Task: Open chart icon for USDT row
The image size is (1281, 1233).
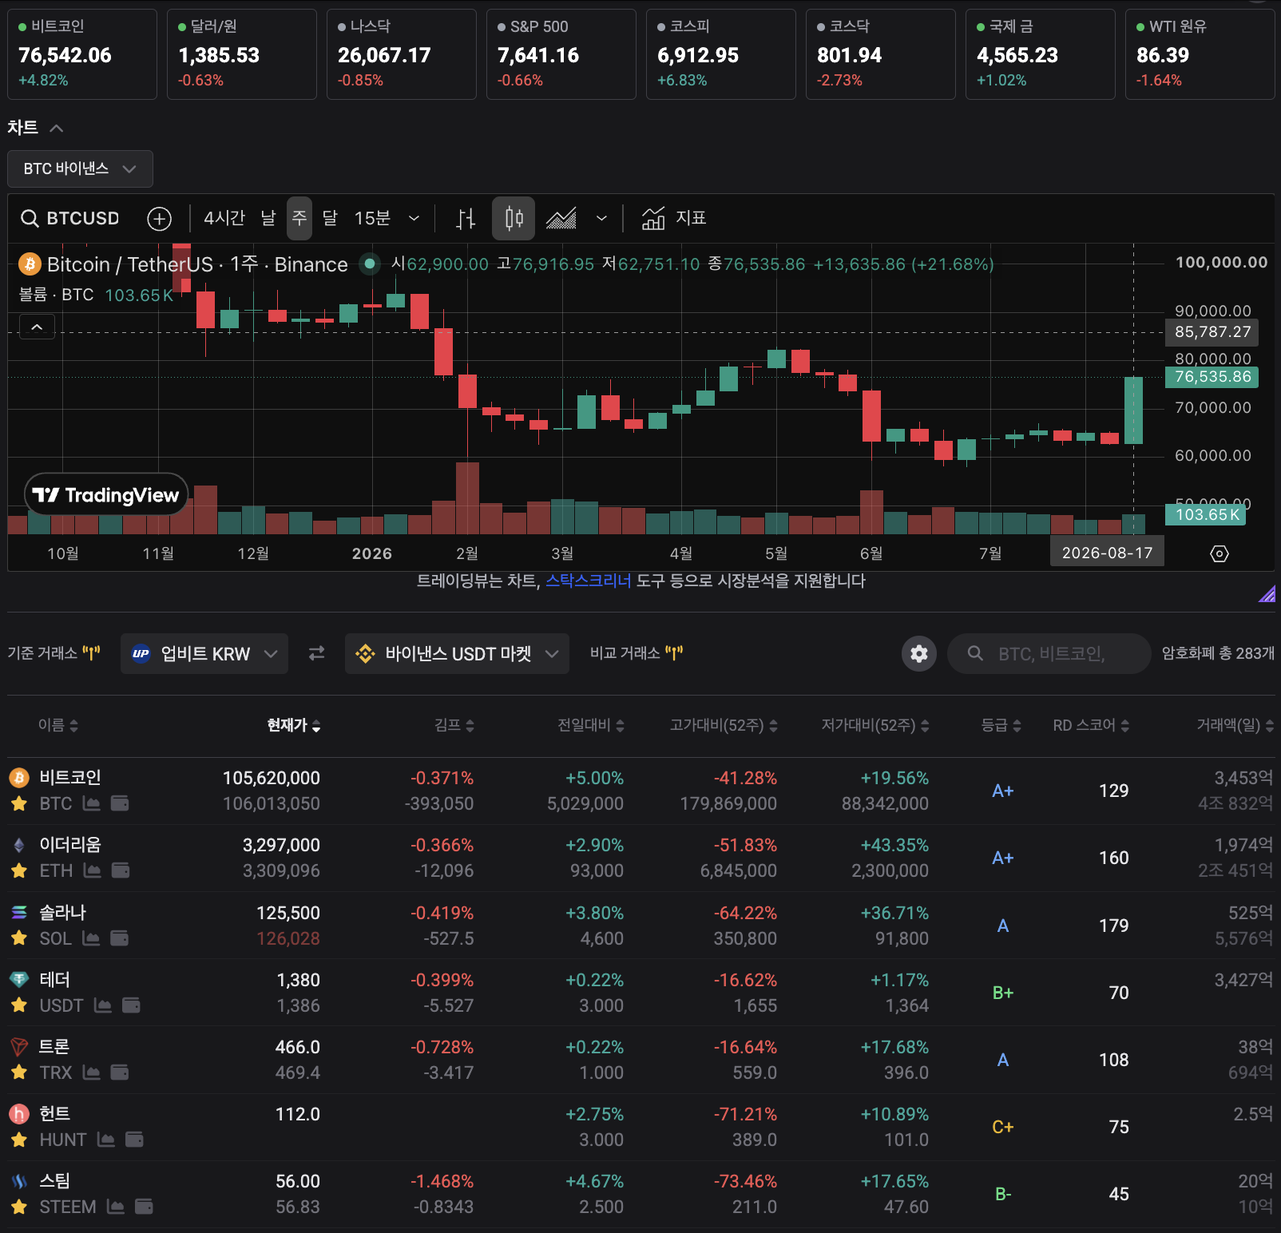Action: [x=103, y=1005]
